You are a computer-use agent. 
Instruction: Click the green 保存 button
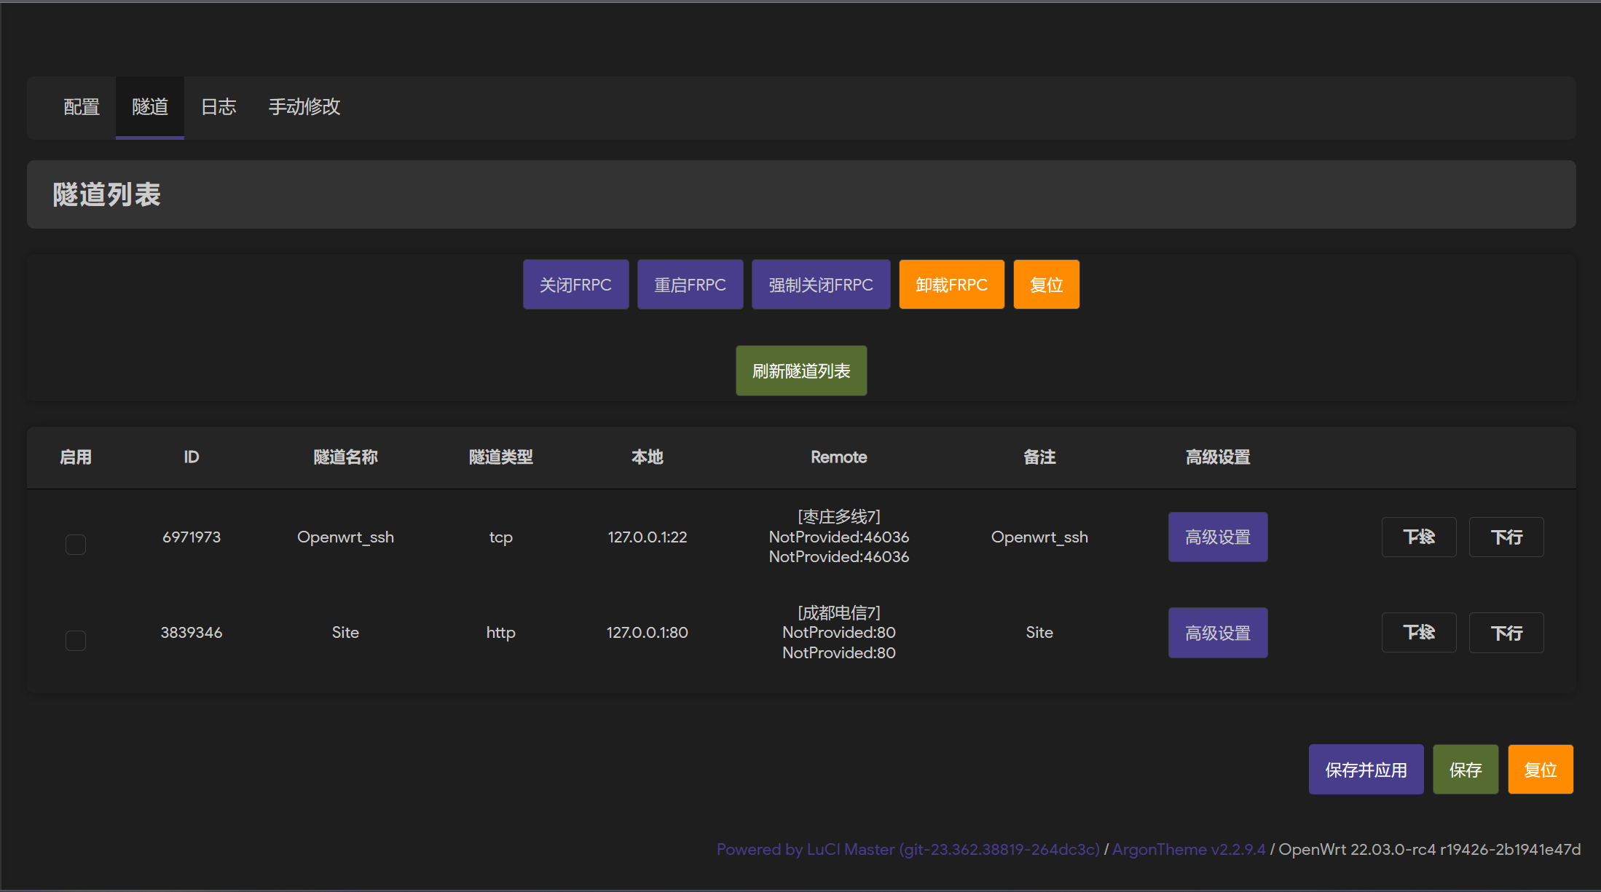coord(1466,770)
